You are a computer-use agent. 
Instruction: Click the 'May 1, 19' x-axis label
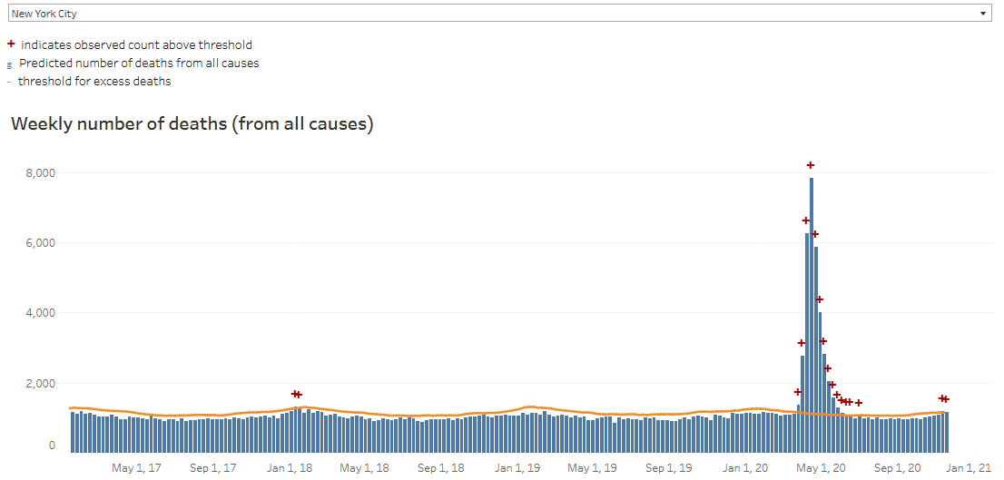tap(592, 468)
